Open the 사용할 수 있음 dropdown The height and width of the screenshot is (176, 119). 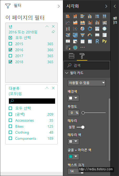click(x=86, y=83)
